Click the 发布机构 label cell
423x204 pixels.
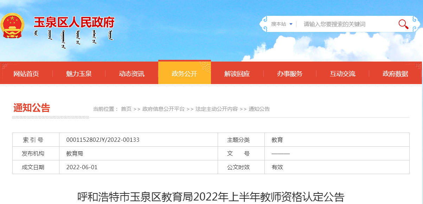click(x=36, y=154)
